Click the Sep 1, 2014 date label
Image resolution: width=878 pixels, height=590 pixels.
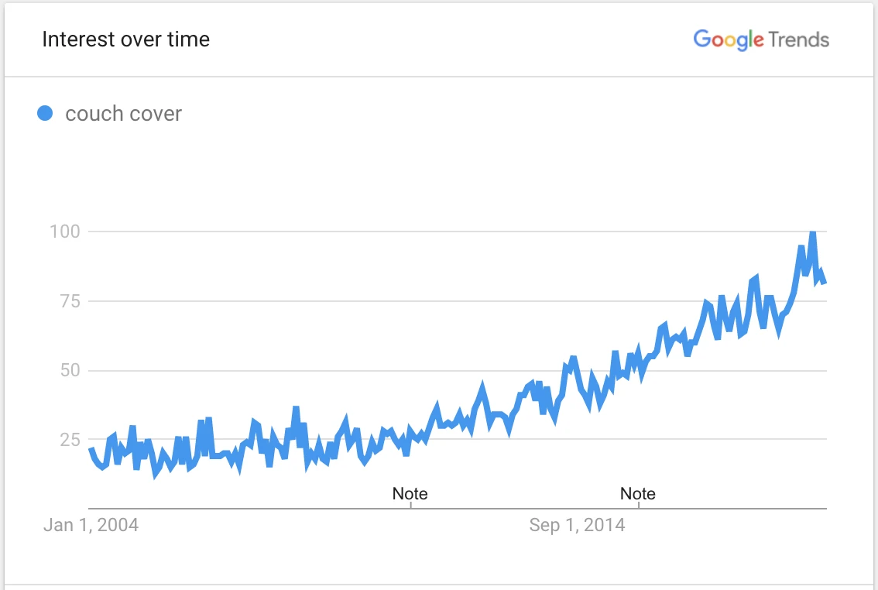click(x=578, y=525)
